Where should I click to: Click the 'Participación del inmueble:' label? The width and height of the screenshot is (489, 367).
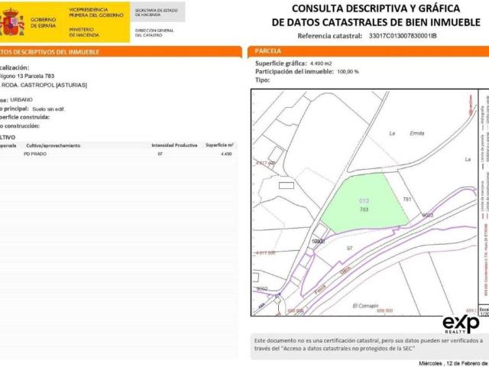[x=294, y=71]
